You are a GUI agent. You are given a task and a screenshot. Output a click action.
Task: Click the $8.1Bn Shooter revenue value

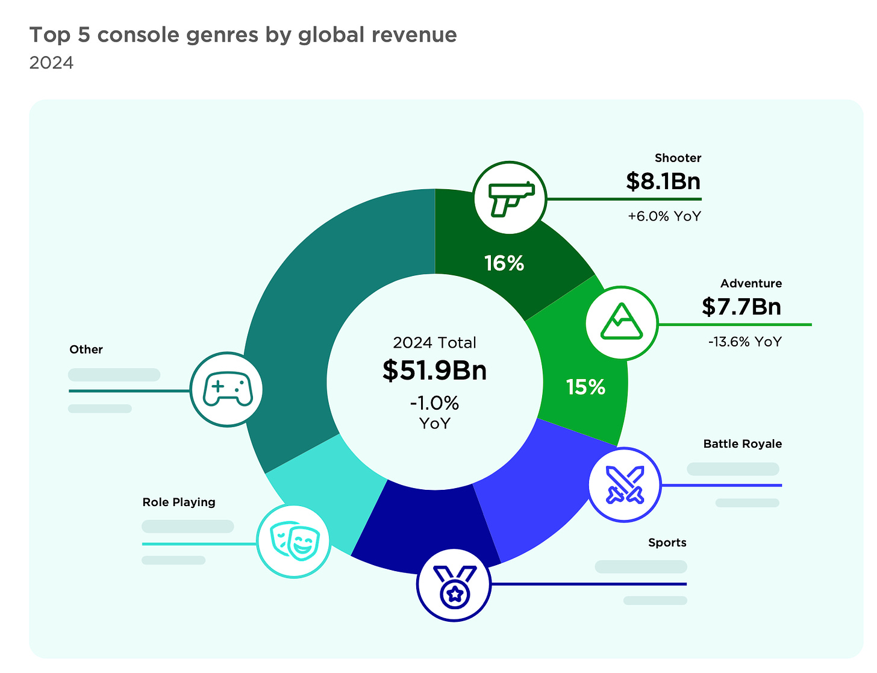pyautogui.click(x=663, y=181)
